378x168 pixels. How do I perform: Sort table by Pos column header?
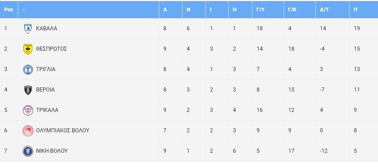[9, 9]
